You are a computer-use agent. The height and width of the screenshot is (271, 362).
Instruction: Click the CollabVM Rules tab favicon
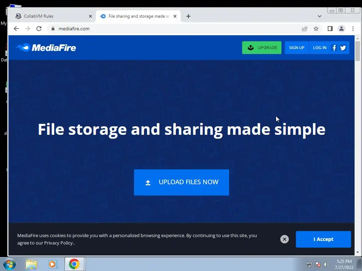pos(18,16)
